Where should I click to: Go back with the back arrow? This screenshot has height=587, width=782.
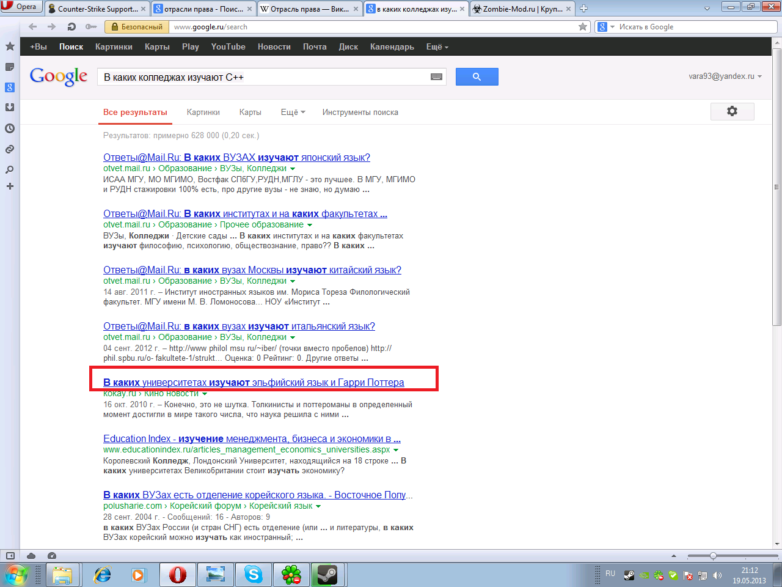[33, 27]
